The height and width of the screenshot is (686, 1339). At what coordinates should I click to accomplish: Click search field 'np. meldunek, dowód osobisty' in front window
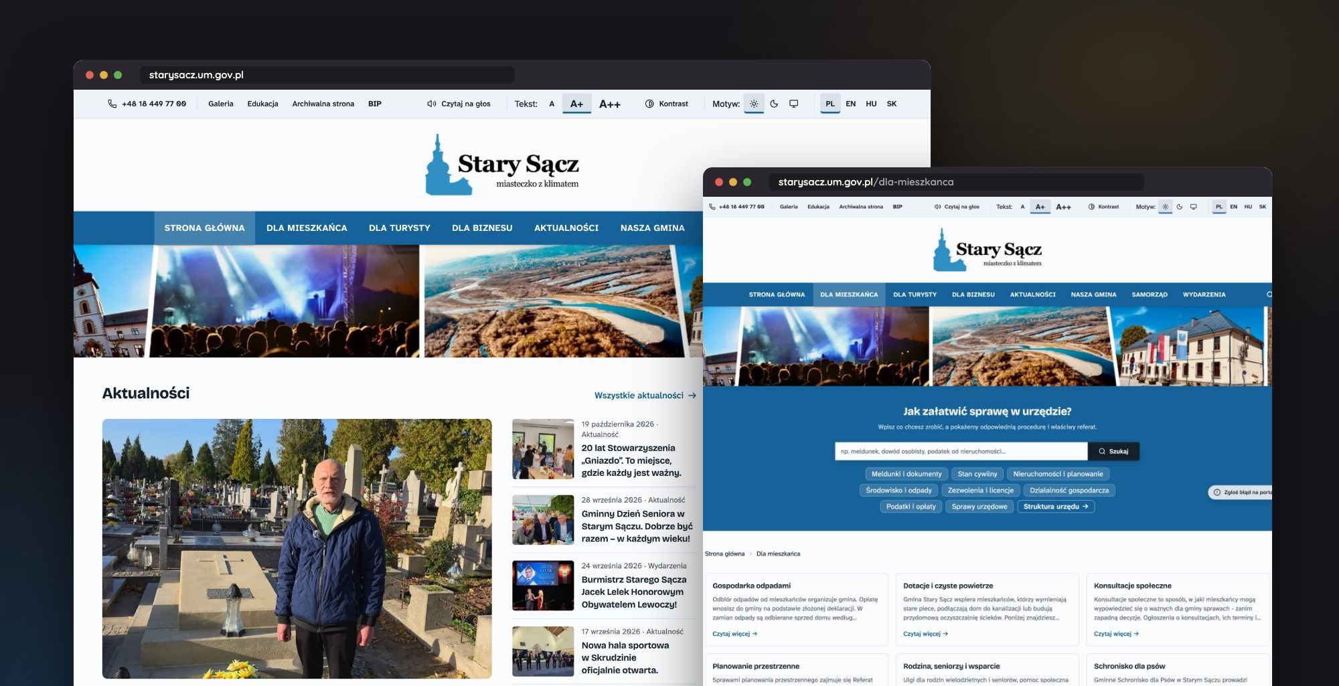961,451
